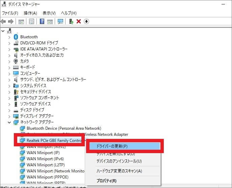Screen dimensions: 232x188
Task: Open the 操作(A) menu
Action: point(30,13)
